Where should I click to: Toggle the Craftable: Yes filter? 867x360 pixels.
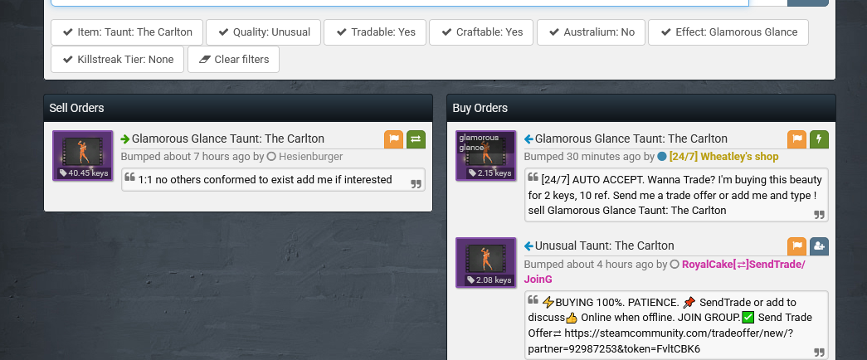(x=481, y=32)
